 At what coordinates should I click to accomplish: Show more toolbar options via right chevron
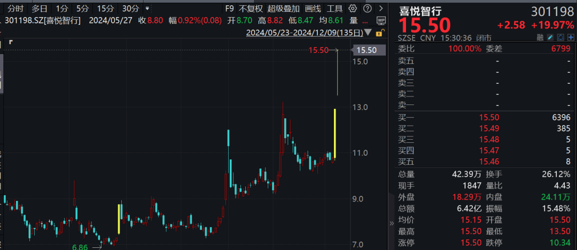tap(381, 8)
